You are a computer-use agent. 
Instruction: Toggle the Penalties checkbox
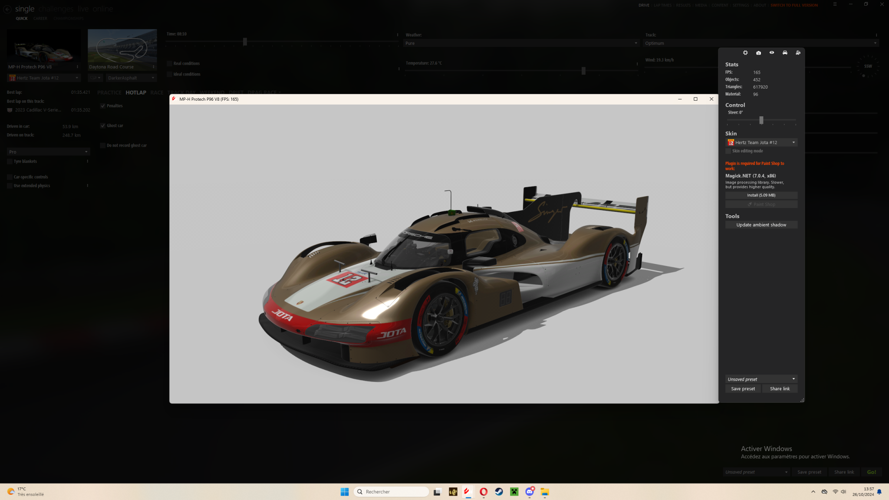pyautogui.click(x=103, y=106)
